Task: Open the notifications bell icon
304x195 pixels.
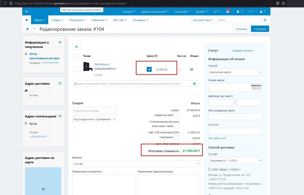Action: click(x=238, y=12)
